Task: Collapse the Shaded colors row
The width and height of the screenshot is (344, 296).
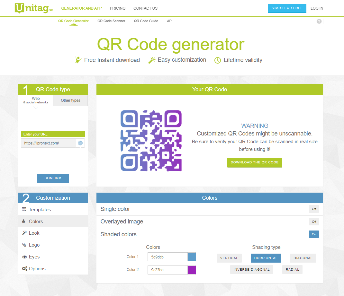Action: tap(210, 234)
